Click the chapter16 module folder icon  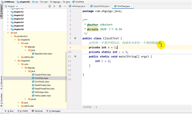click(x=12, y=29)
